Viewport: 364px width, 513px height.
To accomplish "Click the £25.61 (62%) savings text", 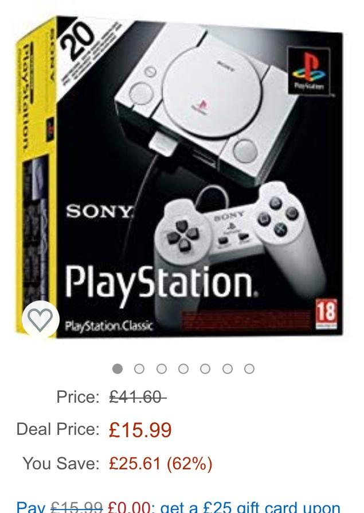I will [x=161, y=463].
